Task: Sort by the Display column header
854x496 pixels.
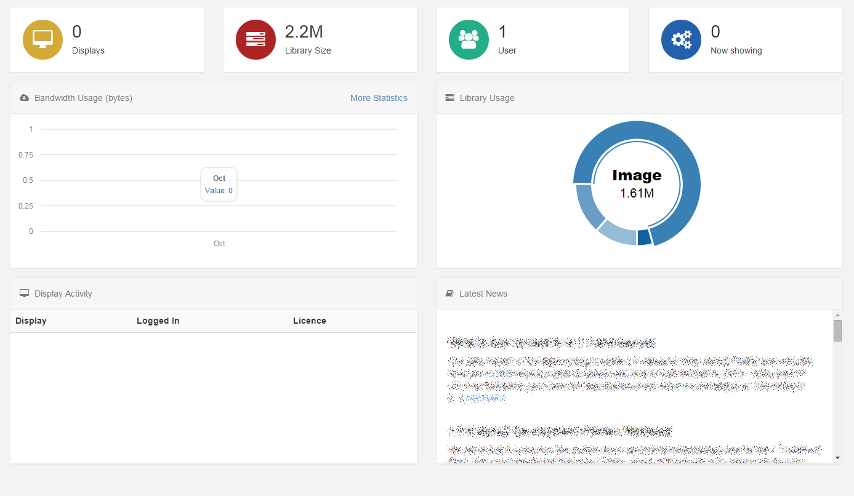Action: [x=31, y=321]
